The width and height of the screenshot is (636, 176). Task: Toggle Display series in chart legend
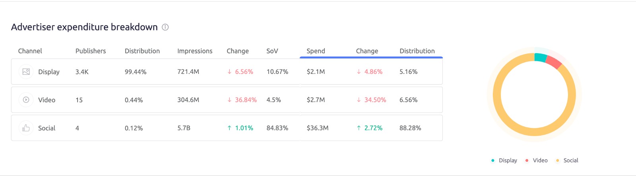tap(504, 161)
